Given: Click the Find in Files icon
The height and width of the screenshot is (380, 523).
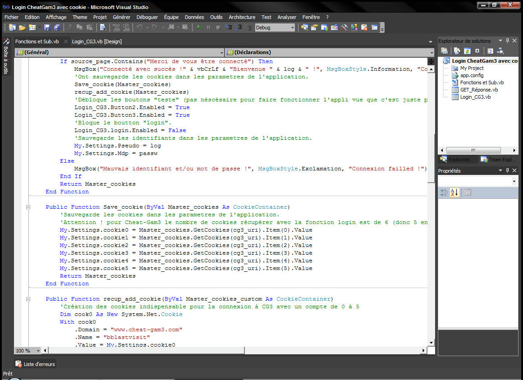Looking at the screenshot, I should (103, 27).
